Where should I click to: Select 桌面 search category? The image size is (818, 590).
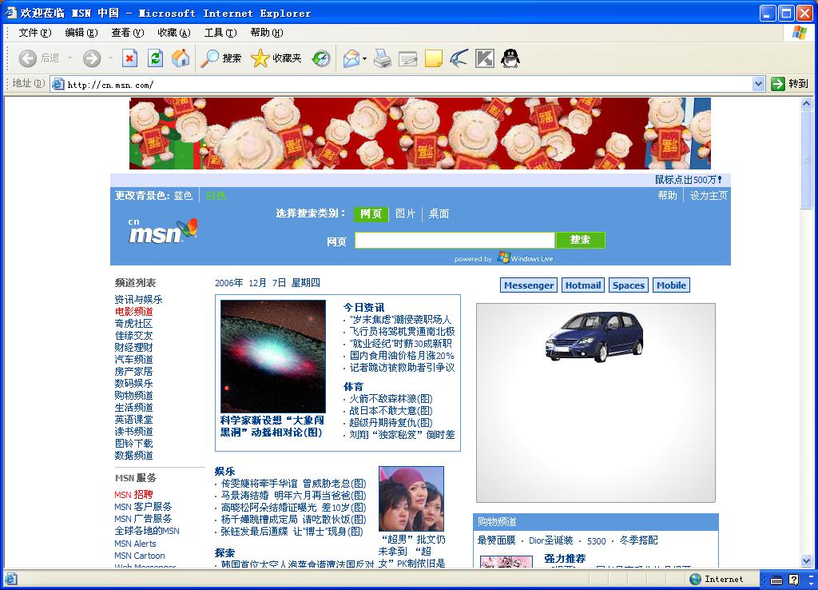[439, 213]
